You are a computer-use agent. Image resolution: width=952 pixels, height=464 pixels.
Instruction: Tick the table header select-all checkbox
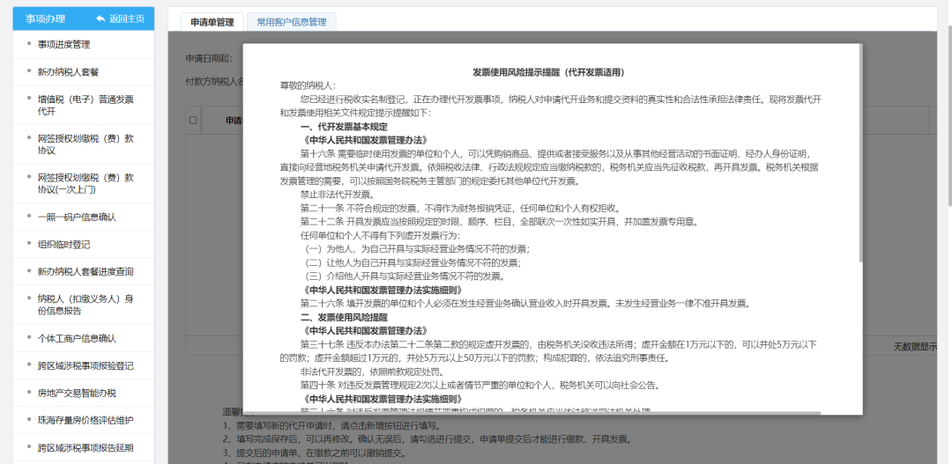(x=193, y=120)
